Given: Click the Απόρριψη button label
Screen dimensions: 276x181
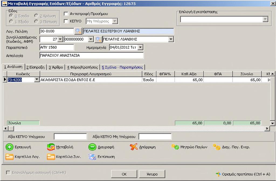Looking at the screenshot, I should coord(147,147).
